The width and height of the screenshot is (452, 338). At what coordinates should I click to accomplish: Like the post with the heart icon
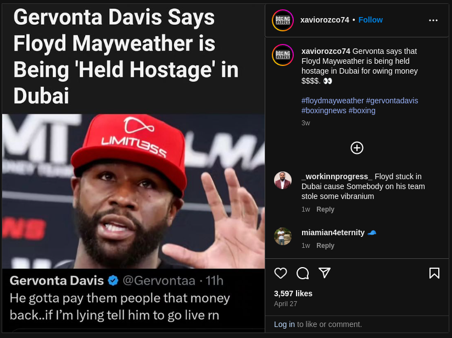click(281, 273)
